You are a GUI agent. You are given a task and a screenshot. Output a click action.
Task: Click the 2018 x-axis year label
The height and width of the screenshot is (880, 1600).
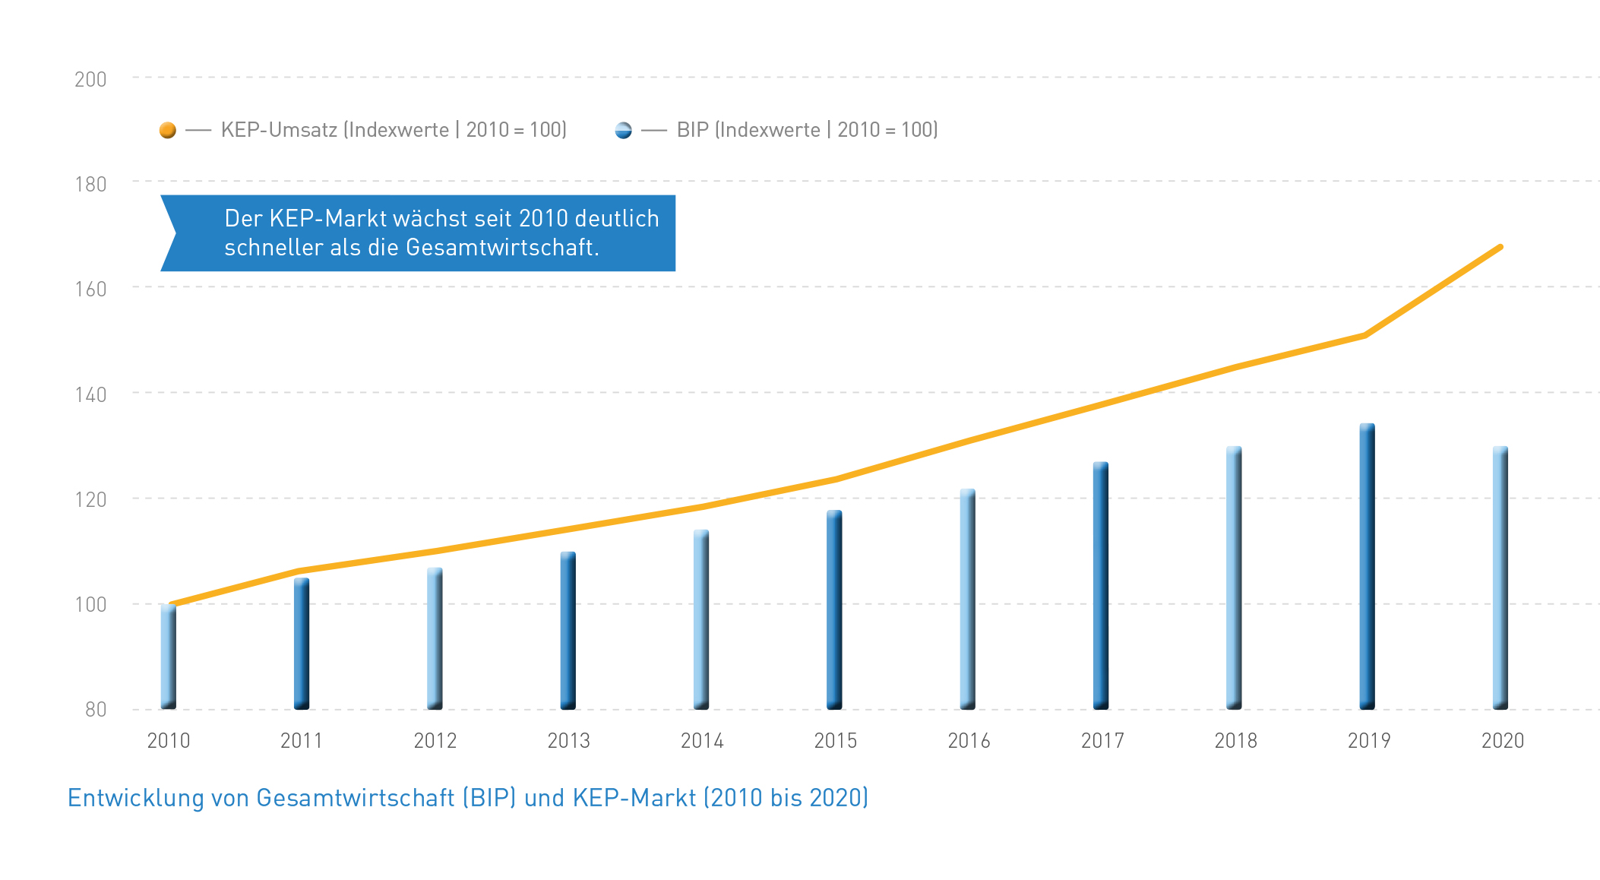point(1235,741)
